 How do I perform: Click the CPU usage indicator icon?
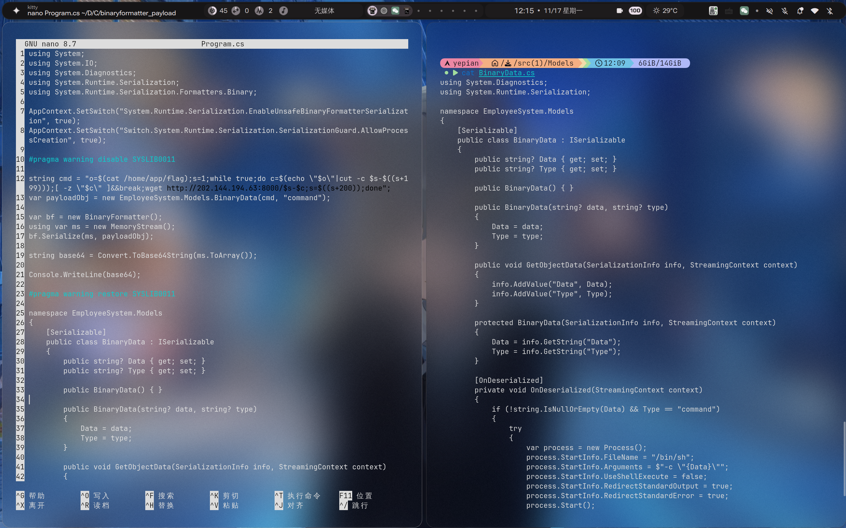(212, 11)
